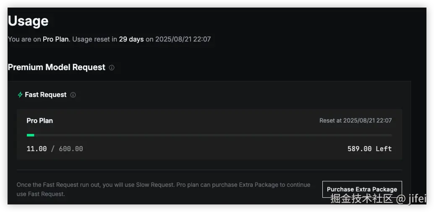This screenshot has width=434, height=212.
Task: Click the 600.00 quota total number
Action: (71, 149)
